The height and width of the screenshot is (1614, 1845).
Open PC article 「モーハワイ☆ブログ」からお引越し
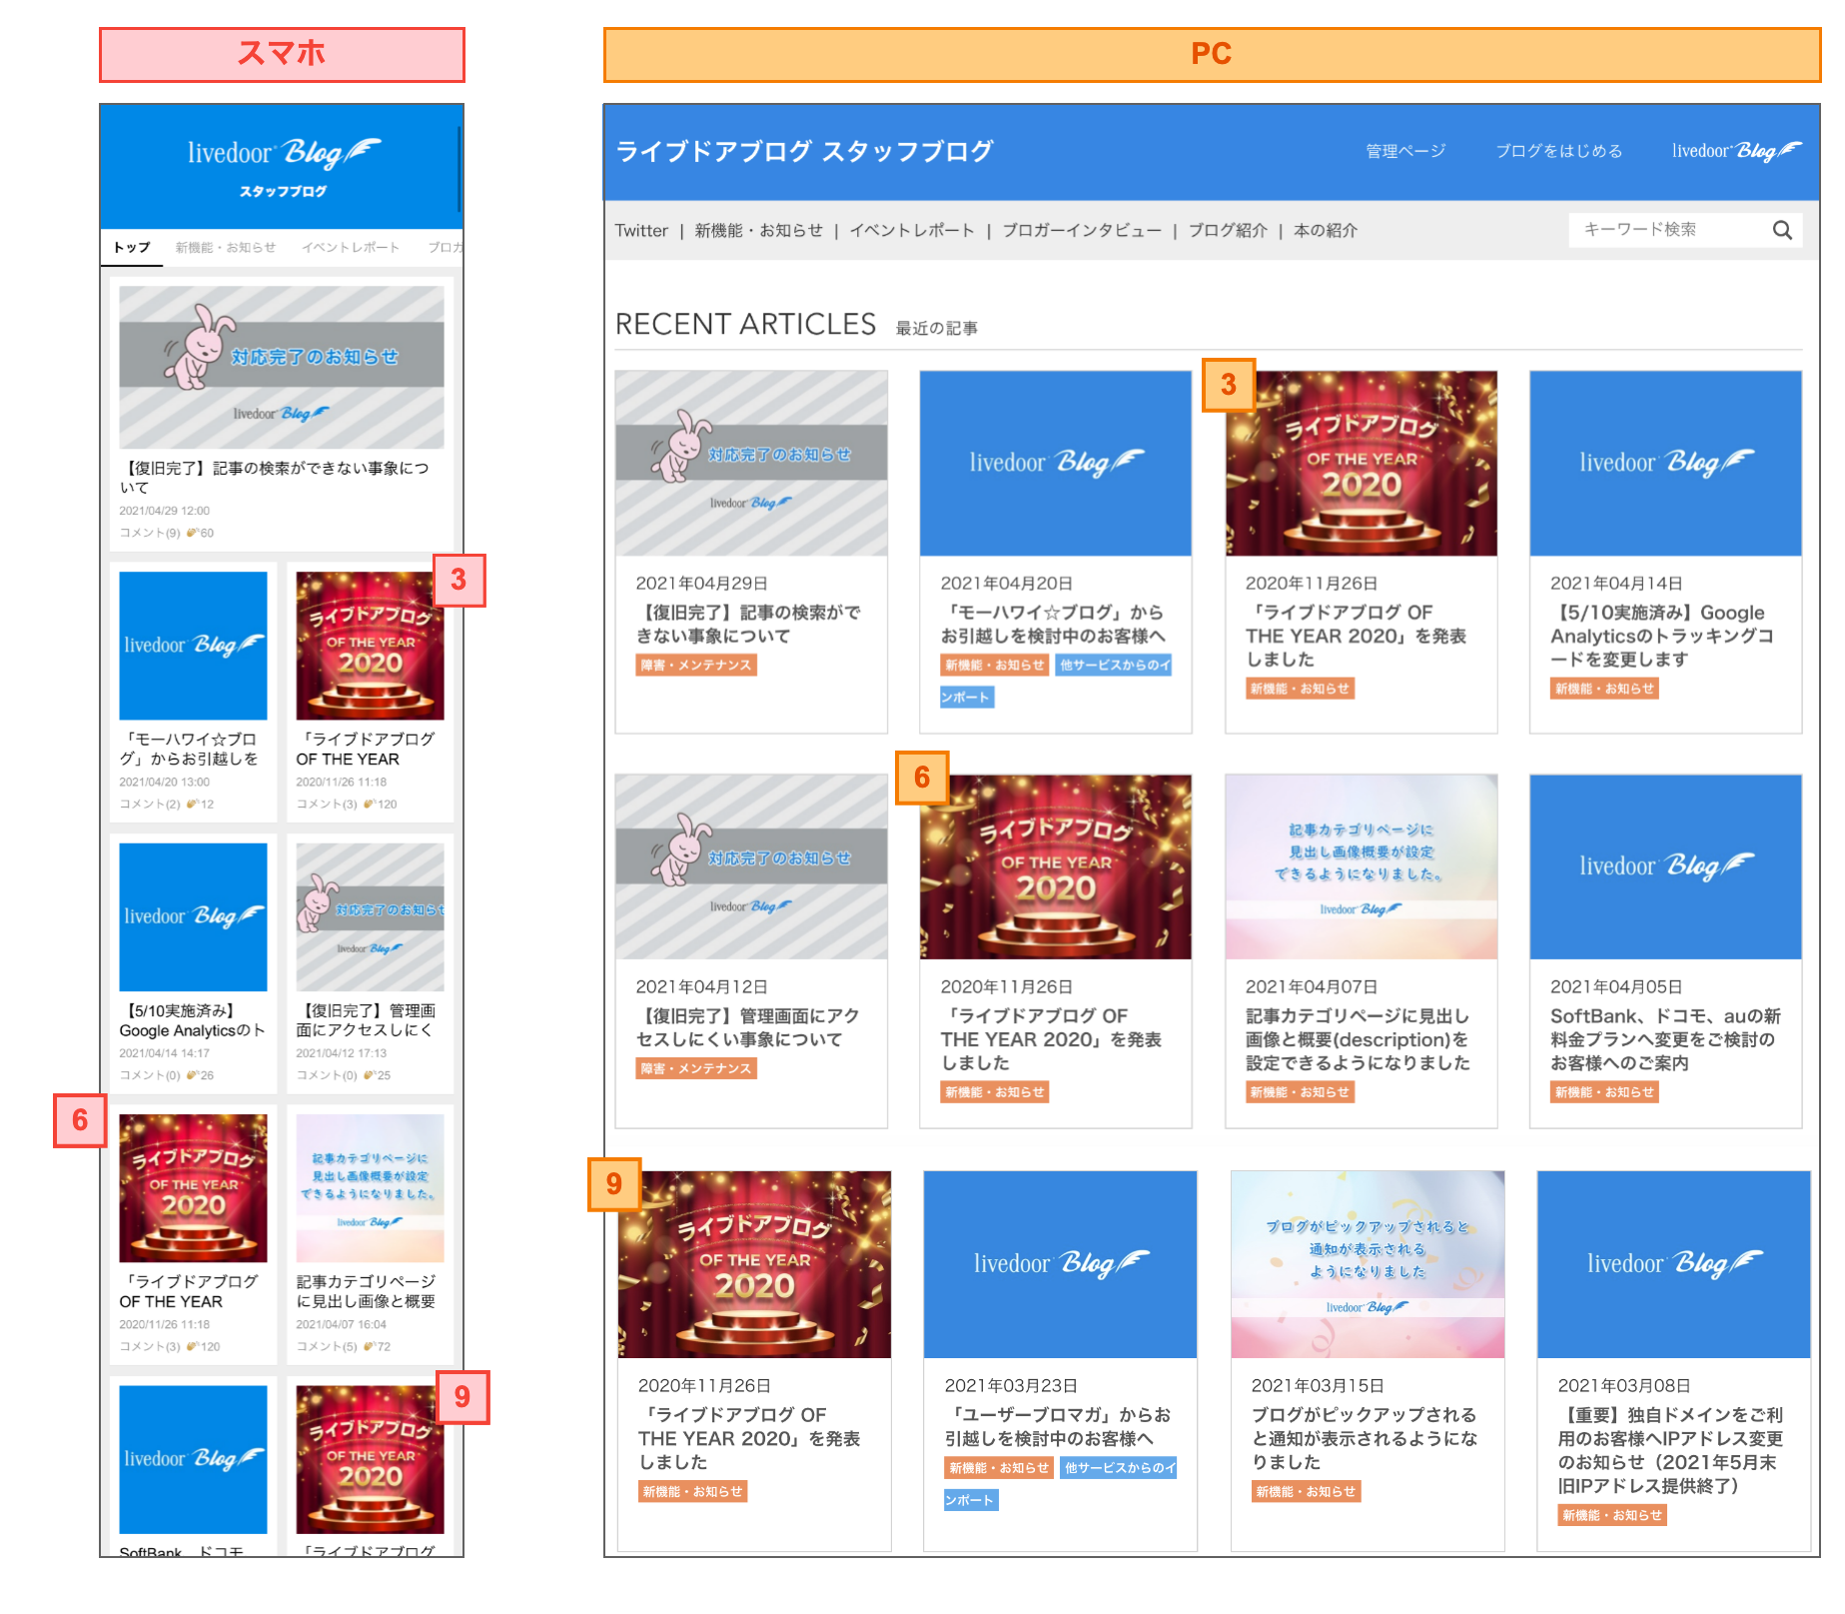coord(1053,624)
